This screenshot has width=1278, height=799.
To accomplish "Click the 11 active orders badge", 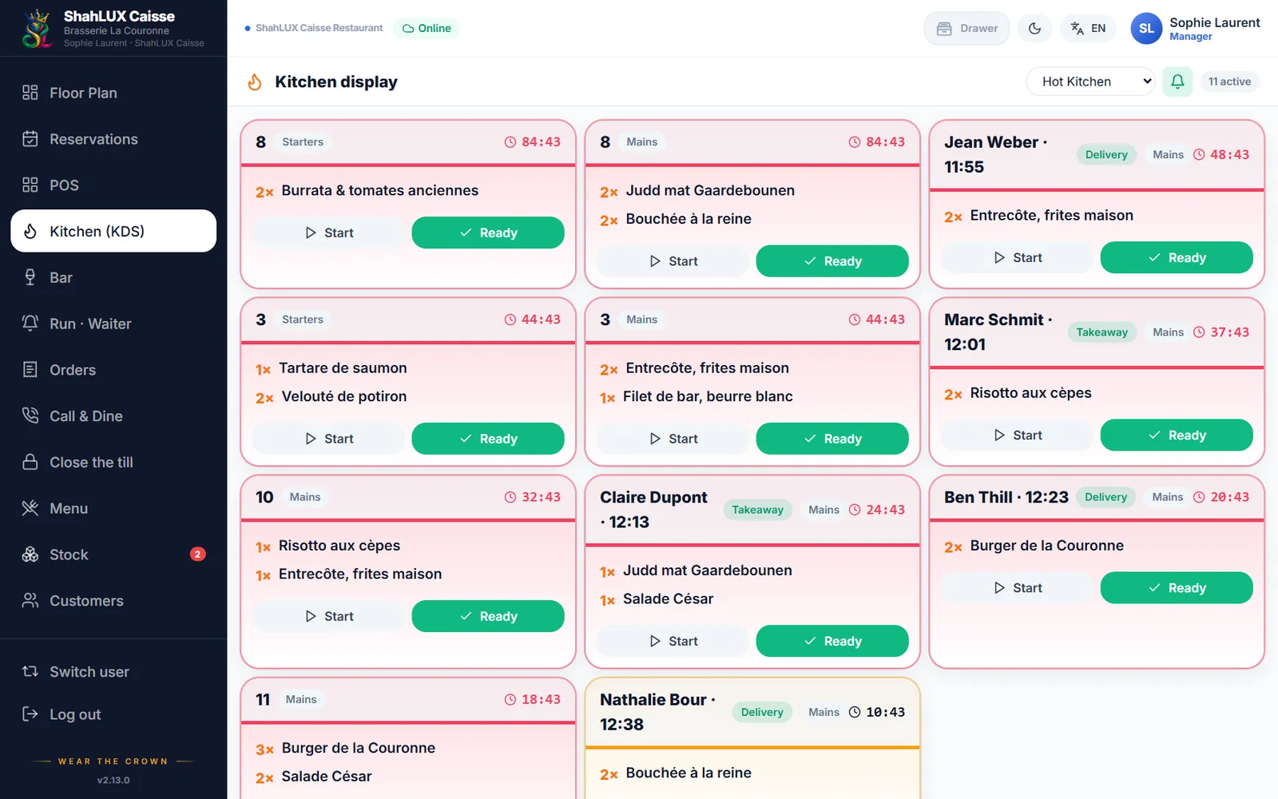I will pos(1229,81).
